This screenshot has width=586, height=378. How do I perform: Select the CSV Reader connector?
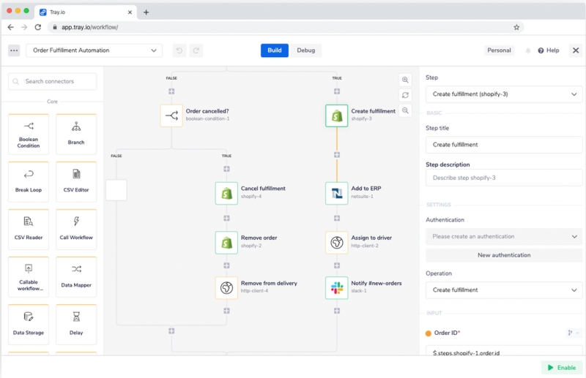point(29,230)
